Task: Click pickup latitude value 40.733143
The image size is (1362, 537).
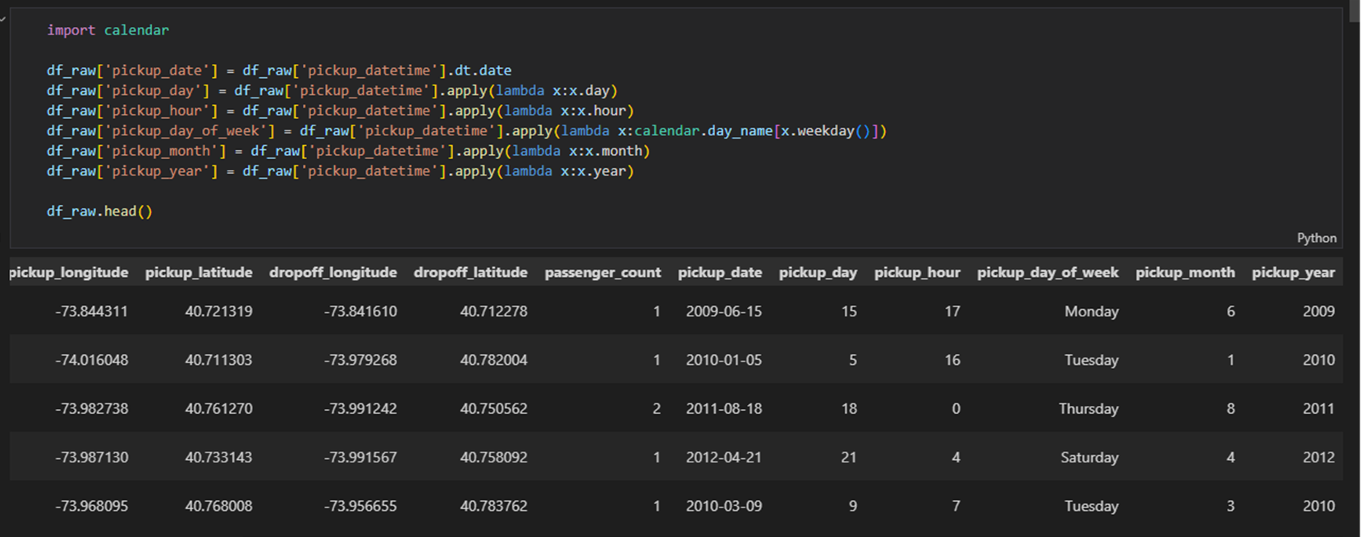Action: click(218, 457)
